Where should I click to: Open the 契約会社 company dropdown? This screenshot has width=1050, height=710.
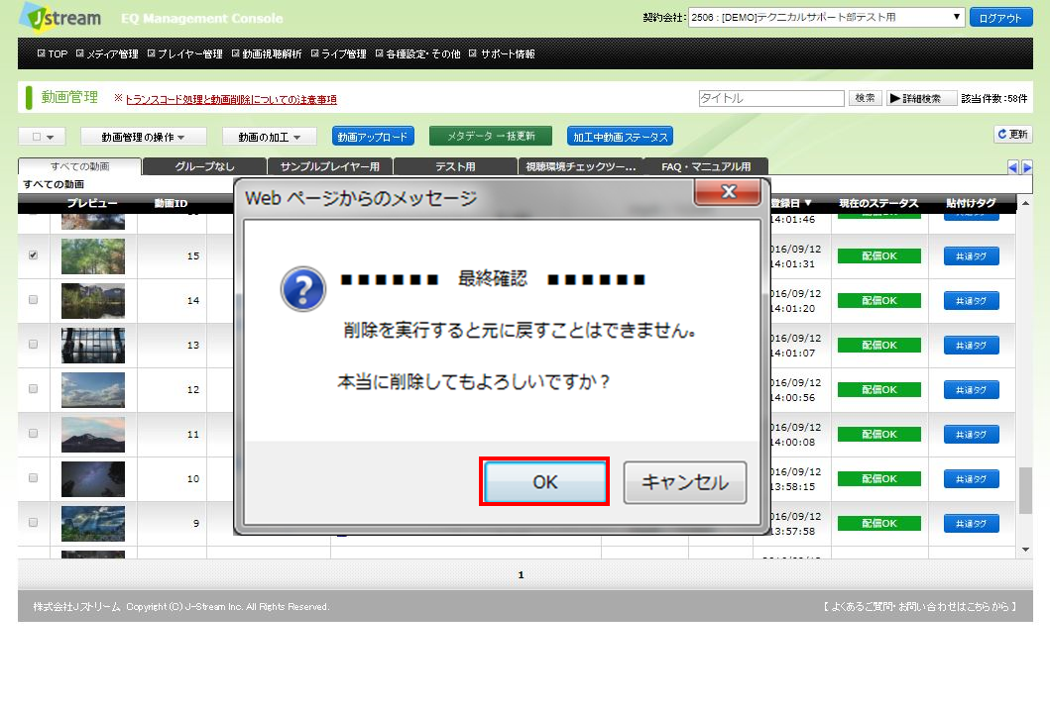pyautogui.click(x=826, y=18)
